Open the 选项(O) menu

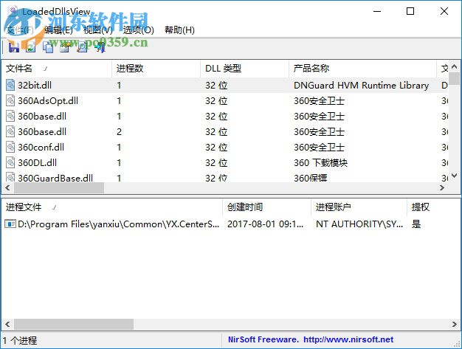138,30
